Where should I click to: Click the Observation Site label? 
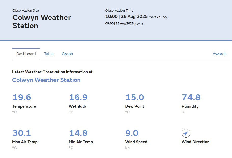click(26, 10)
